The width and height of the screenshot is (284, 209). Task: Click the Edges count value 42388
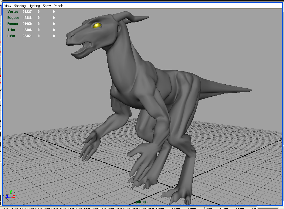27,18
